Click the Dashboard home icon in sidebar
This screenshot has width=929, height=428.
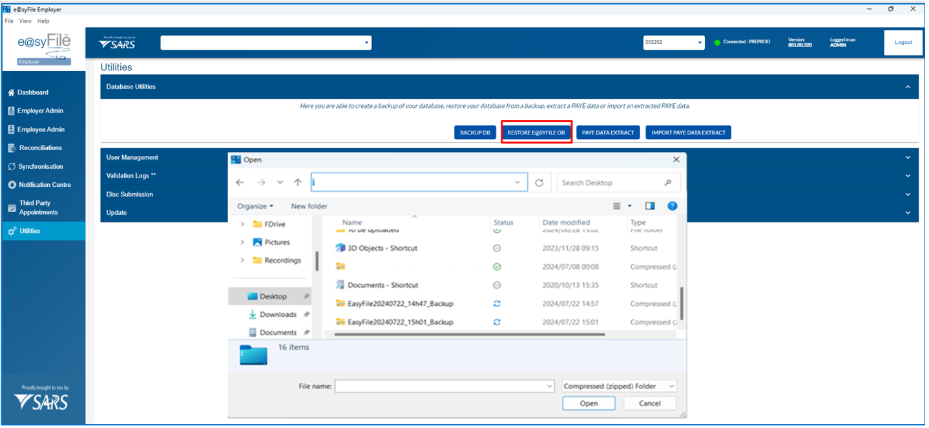tap(11, 92)
